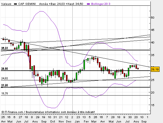The height and width of the screenshot is (123, 163).
Task: Click the "Année" header text
Action: [x=44, y=4]
